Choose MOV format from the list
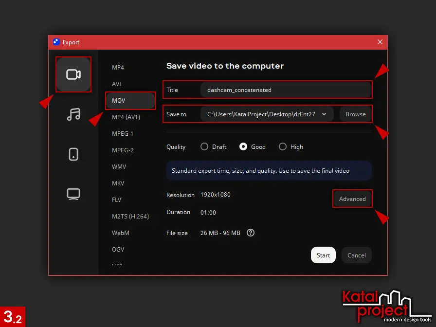Viewport: 436px width, 327px height. point(130,100)
